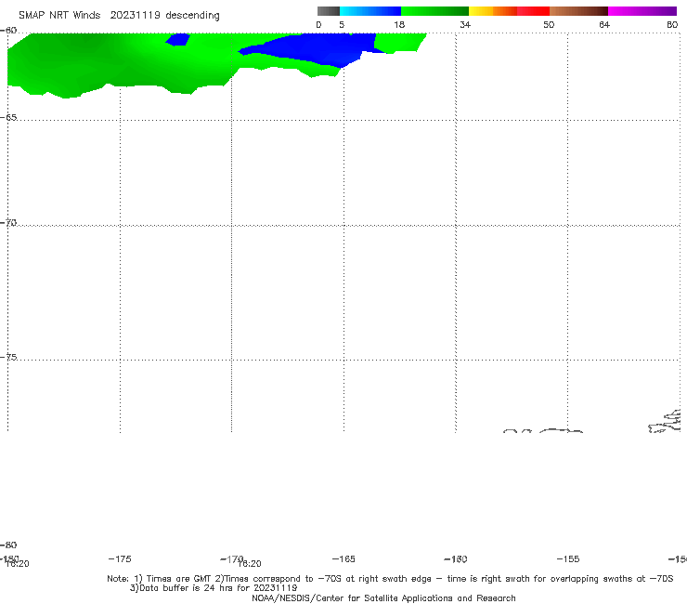Click the red segment of the color scale
This screenshot has width=687, height=604.
(533, 11)
